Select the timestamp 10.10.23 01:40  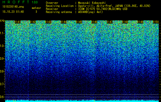pyautogui.click(x=13, y=12)
